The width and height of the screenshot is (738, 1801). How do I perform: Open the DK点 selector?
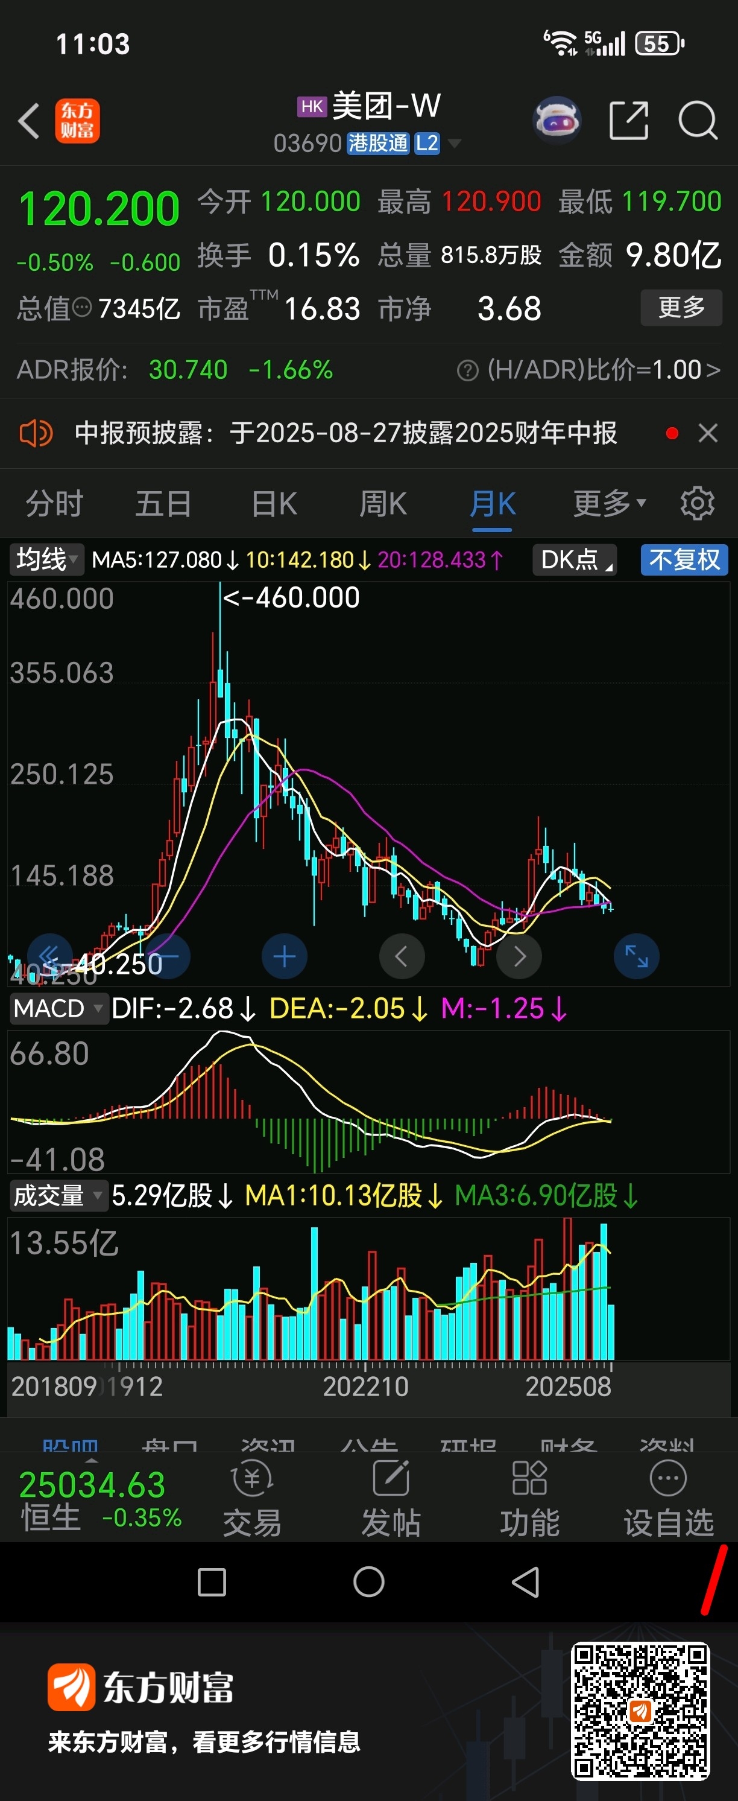coord(575,559)
